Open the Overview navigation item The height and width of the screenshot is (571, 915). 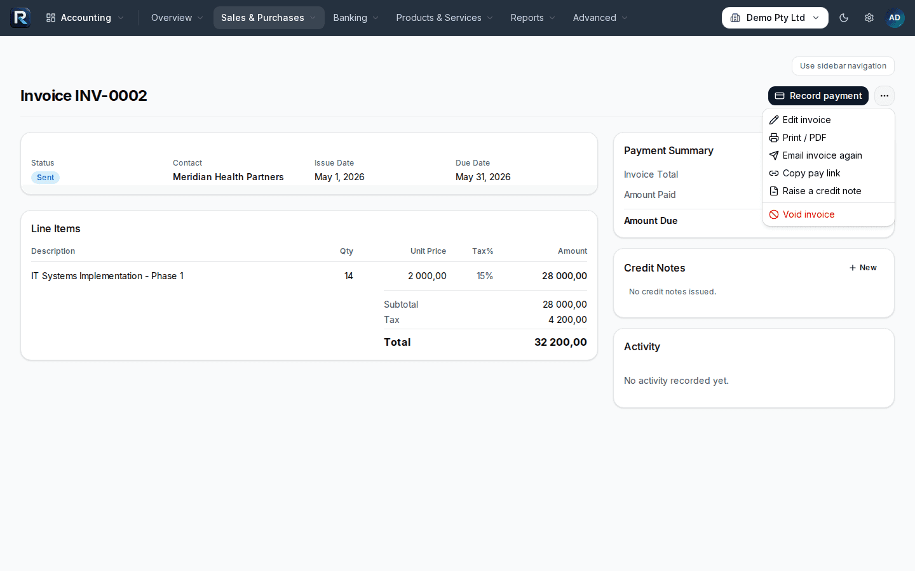click(177, 18)
